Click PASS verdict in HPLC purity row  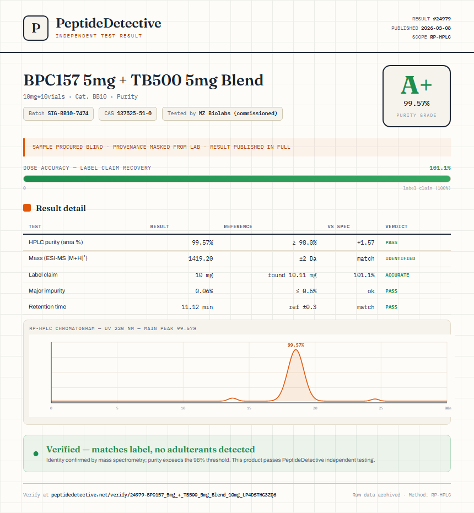391,242
